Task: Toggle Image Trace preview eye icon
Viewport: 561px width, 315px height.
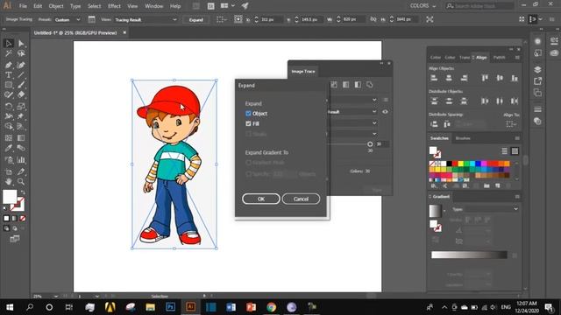Action: 385,112
